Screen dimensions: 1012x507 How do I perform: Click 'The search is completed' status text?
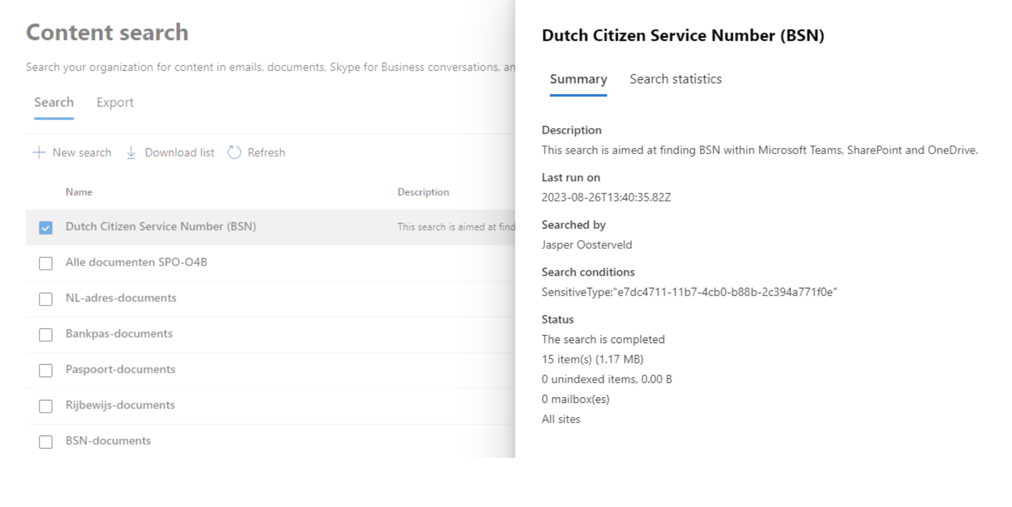tap(603, 339)
